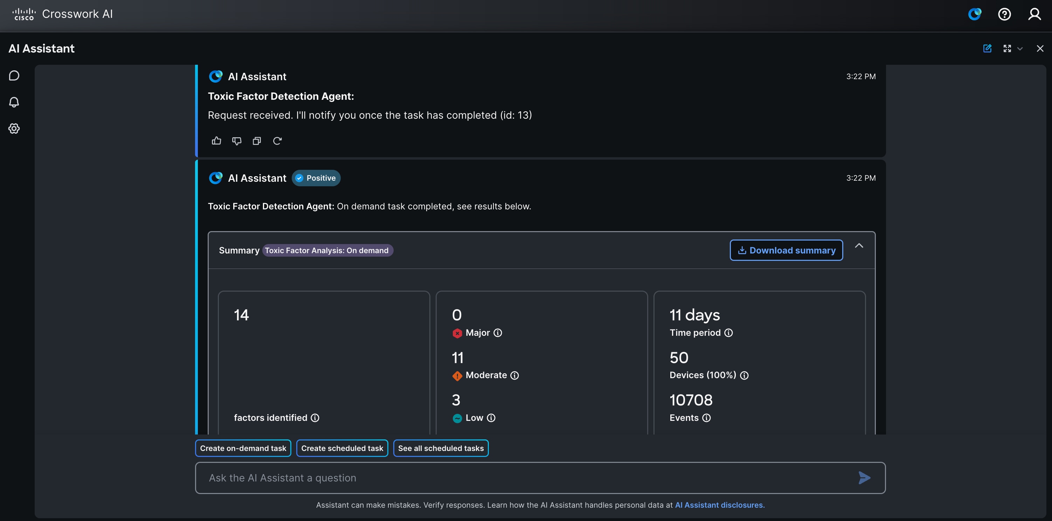Viewport: 1052px width, 521px height.
Task: Regenerate the response with refresh icon
Action: pyautogui.click(x=277, y=141)
